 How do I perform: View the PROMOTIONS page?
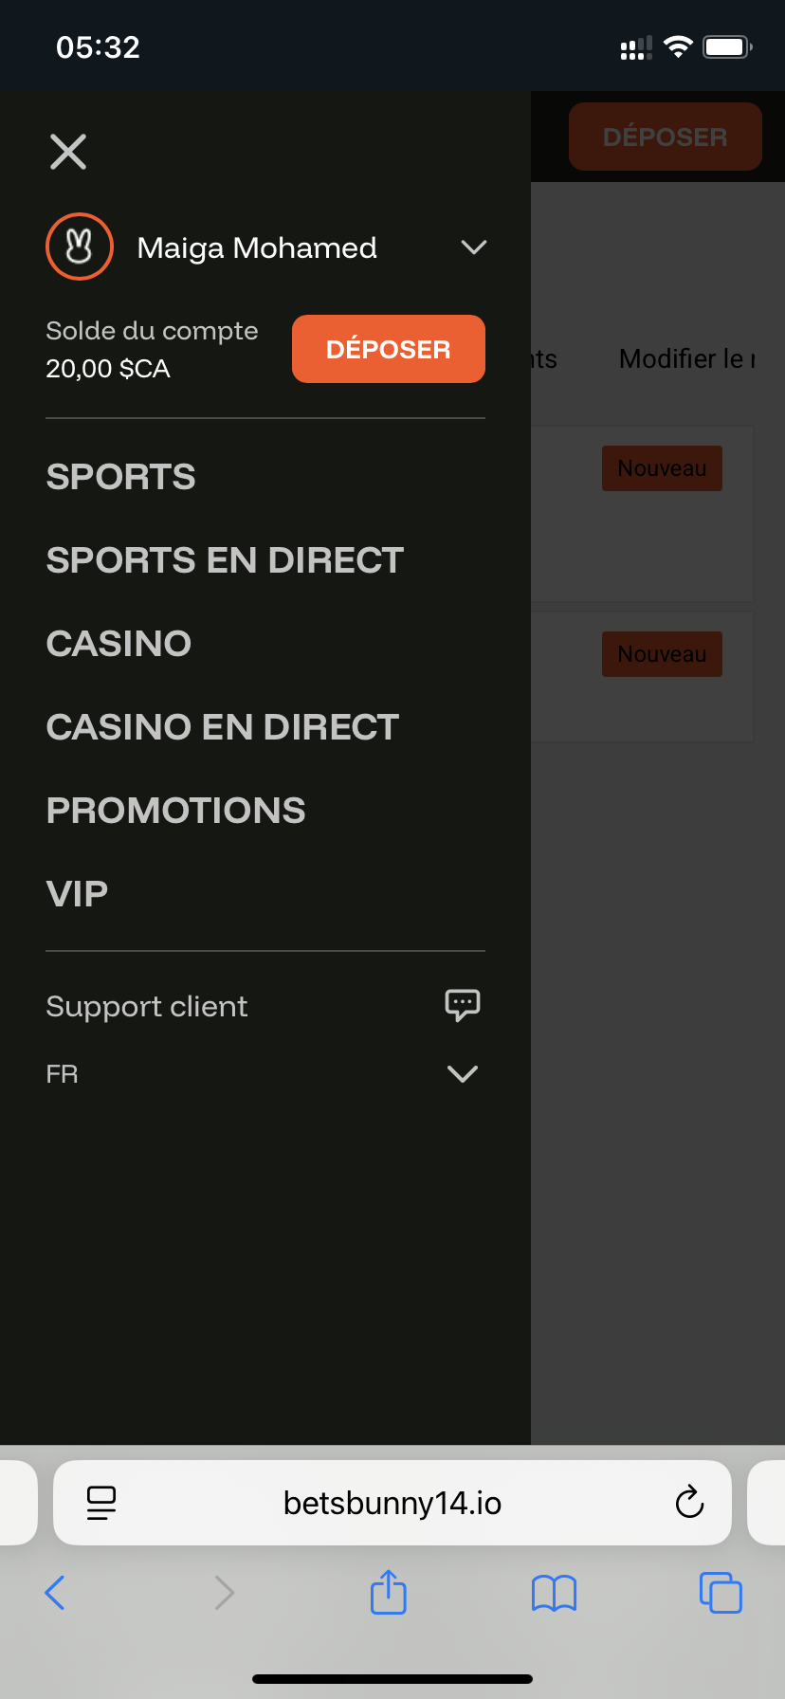[175, 811]
